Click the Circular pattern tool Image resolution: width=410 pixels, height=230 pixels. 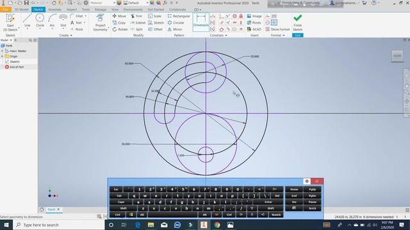coord(176,23)
